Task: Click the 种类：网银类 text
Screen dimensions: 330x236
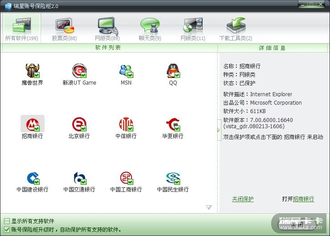Action: [239, 75]
